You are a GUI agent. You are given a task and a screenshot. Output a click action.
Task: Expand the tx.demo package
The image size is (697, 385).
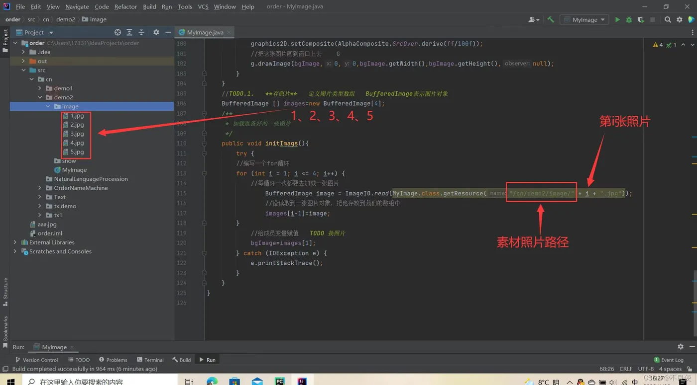40,206
